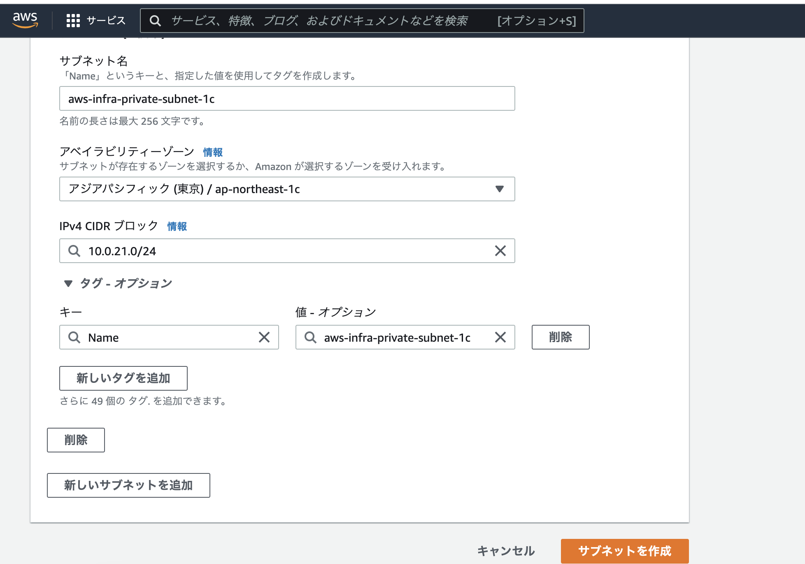Click the magnifier icon inside the CIDR field

pyautogui.click(x=74, y=251)
